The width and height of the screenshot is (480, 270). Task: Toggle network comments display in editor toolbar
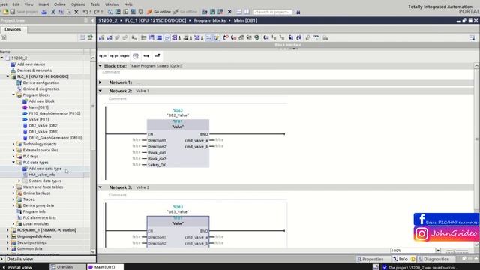(208, 37)
